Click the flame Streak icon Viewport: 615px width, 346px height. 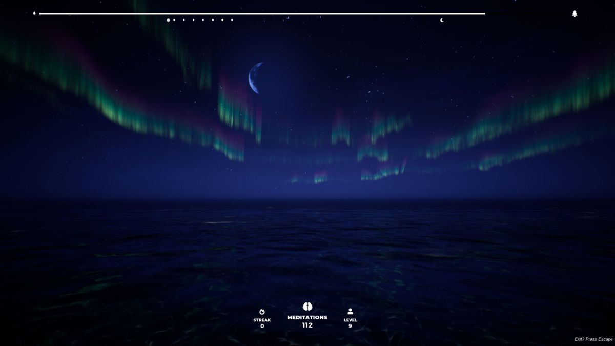click(x=262, y=312)
